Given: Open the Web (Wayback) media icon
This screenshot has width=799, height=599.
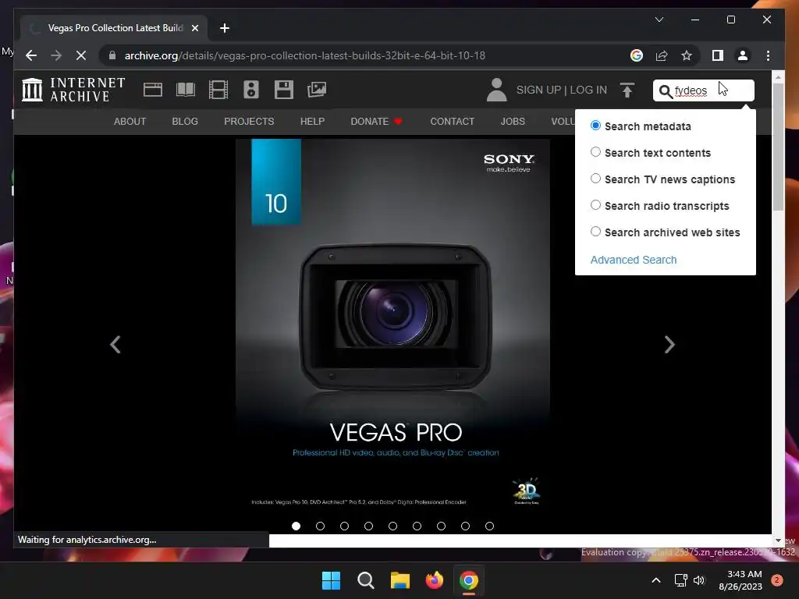Looking at the screenshot, I should coord(152,90).
